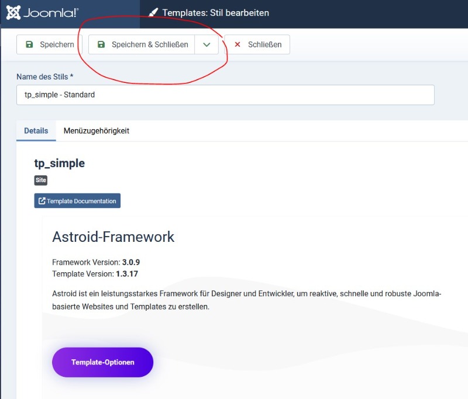Expand the save options dropdown arrow
This screenshot has width=468, height=399.
tap(207, 44)
